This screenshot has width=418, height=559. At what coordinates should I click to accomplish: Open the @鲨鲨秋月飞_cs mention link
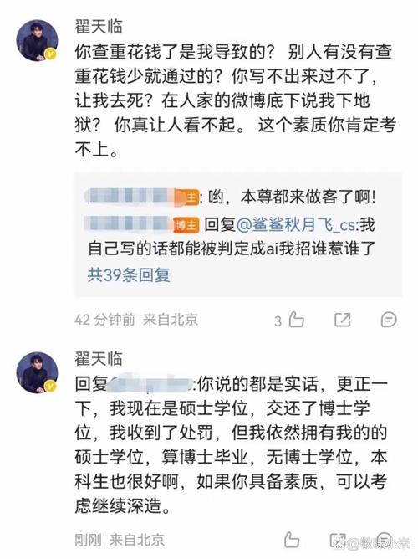[296, 225]
